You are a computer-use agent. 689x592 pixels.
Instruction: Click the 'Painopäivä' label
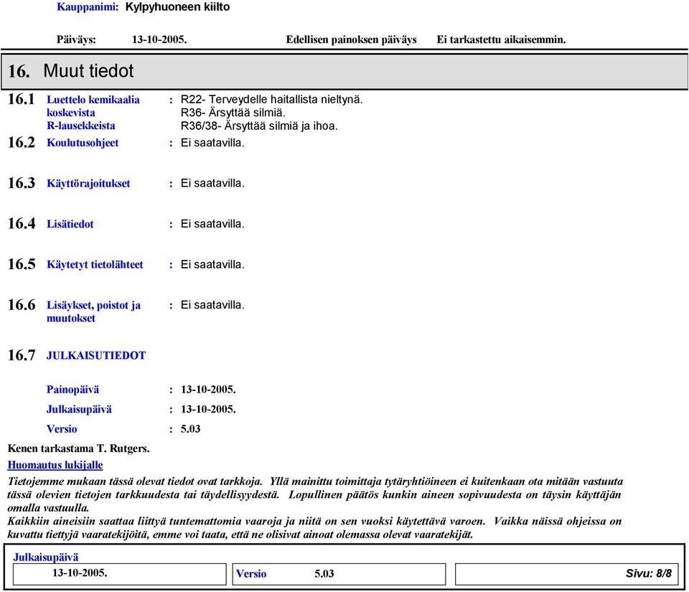73,390
